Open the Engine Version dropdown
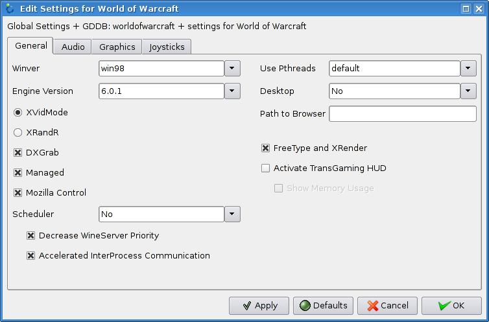Screen dimensions: 489x322 (232, 91)
